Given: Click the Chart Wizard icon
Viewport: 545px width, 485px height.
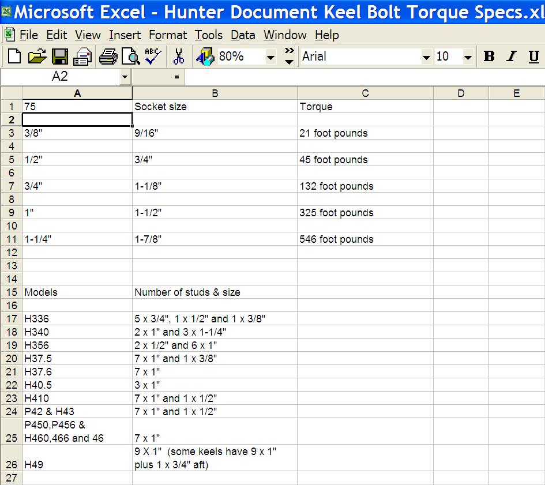Looking at the screenshot, I should [x=205, y=57].
